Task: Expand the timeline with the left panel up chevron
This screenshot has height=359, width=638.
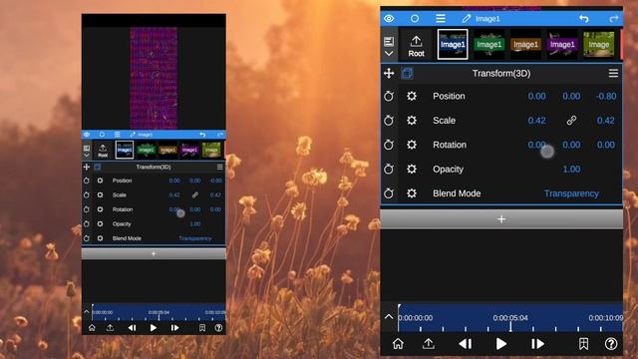Action: click(87, 312)
